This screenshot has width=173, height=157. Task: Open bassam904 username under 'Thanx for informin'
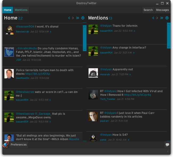106,31
